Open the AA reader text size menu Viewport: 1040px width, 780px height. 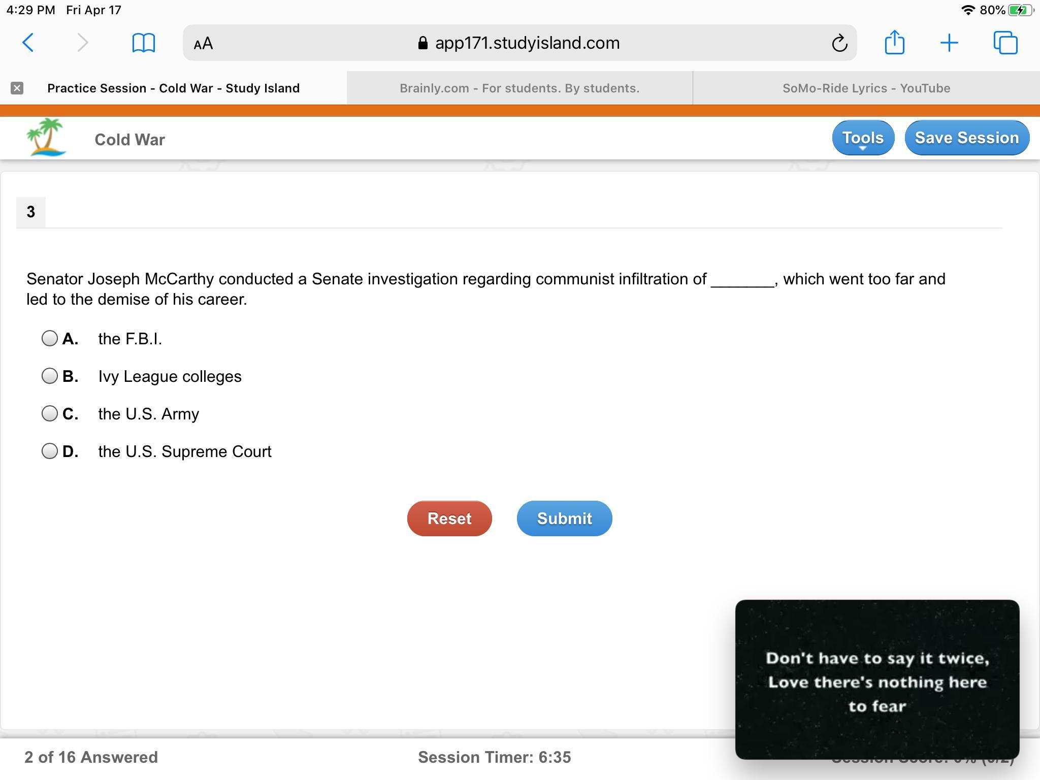(203, 44)
